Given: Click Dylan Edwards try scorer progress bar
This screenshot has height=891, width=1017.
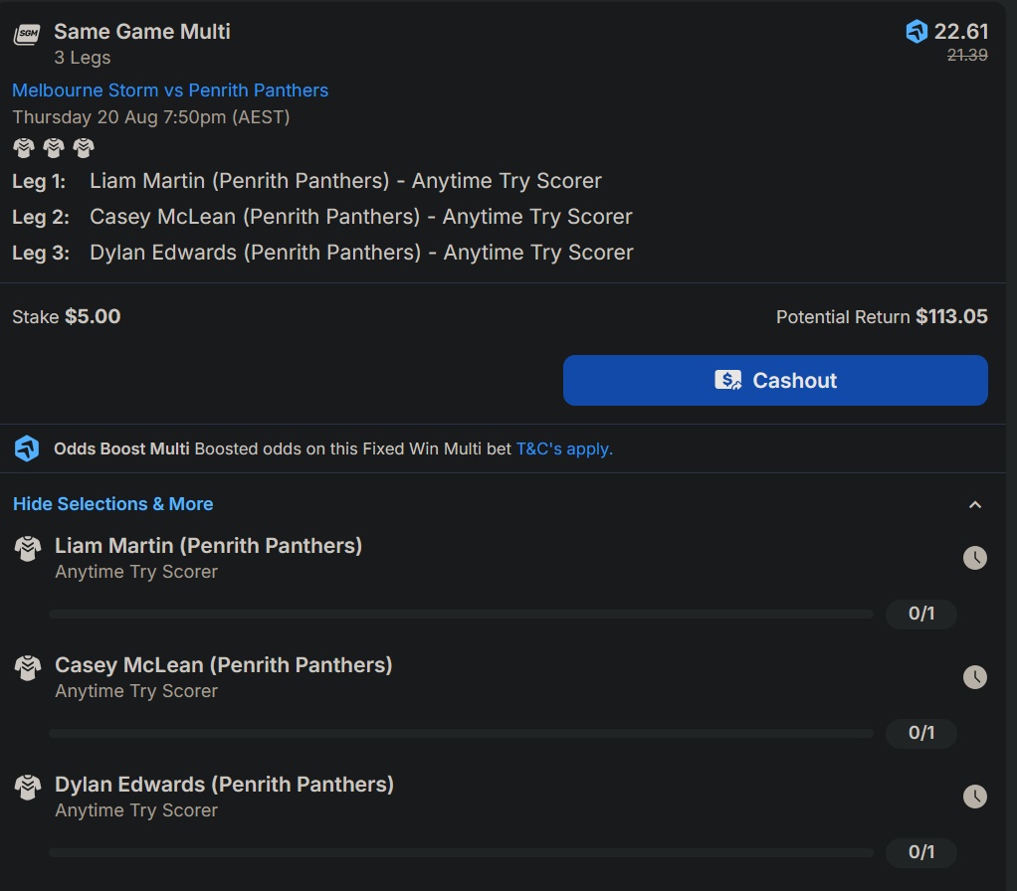Looking at the screenshot, I should [461, 852].
